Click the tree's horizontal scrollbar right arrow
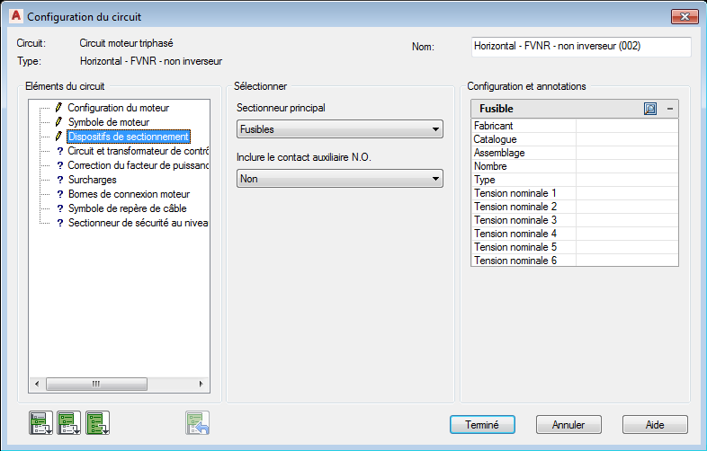This screenshot has height=451, width=707. tap(201, 384)
